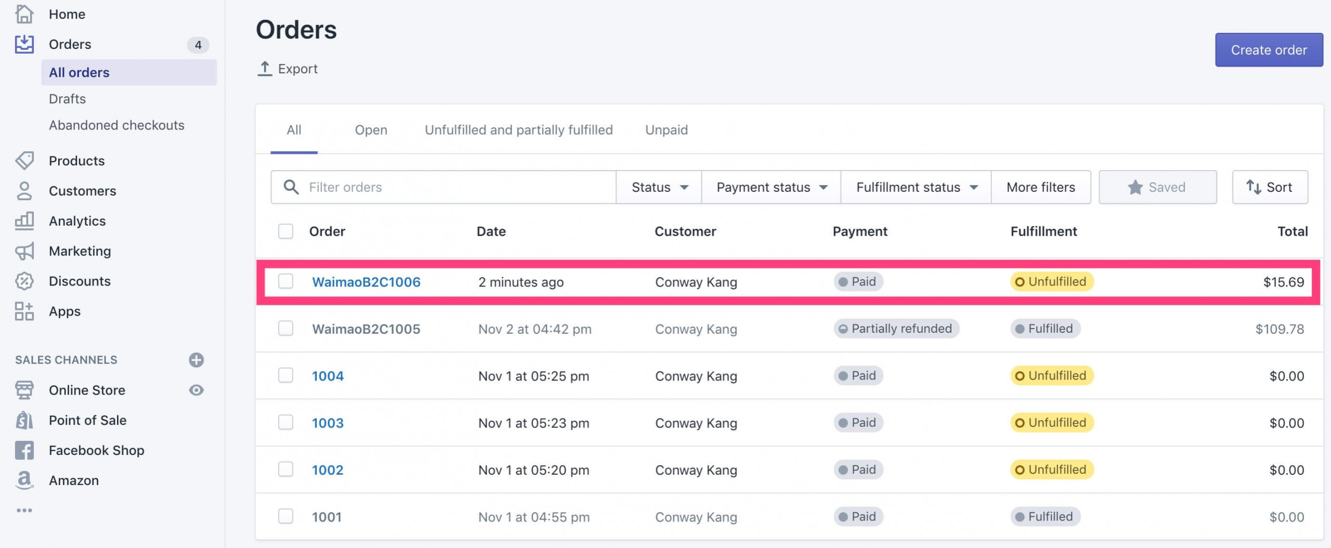This screenshot has height=548, width=1331.
Task: View online store via eye icon
Action: 196,390
